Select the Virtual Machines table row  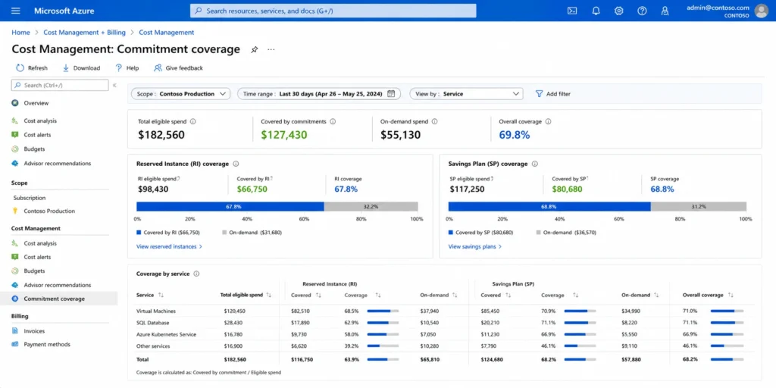(x=446, y=311)
